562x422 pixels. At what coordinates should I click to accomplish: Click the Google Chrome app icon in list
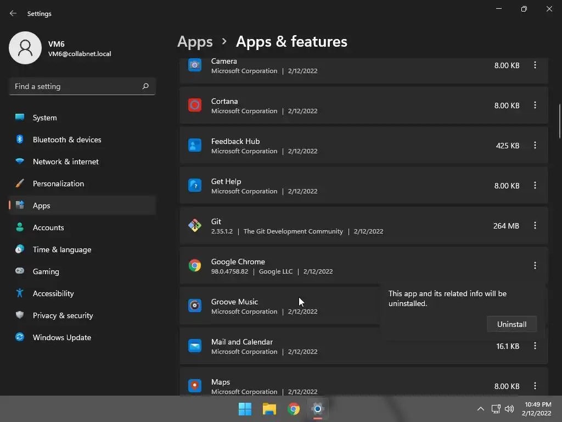(195, 265)
